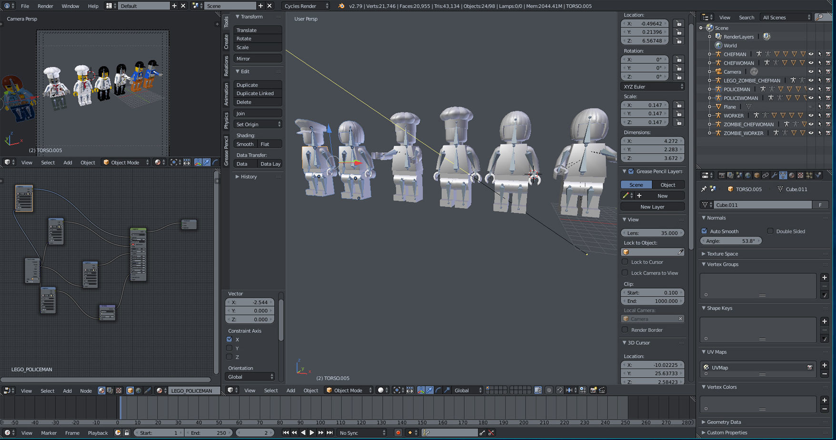Click the Smooth shading button
The width and height of the screenshot is (836, 440).
point(245,144)
